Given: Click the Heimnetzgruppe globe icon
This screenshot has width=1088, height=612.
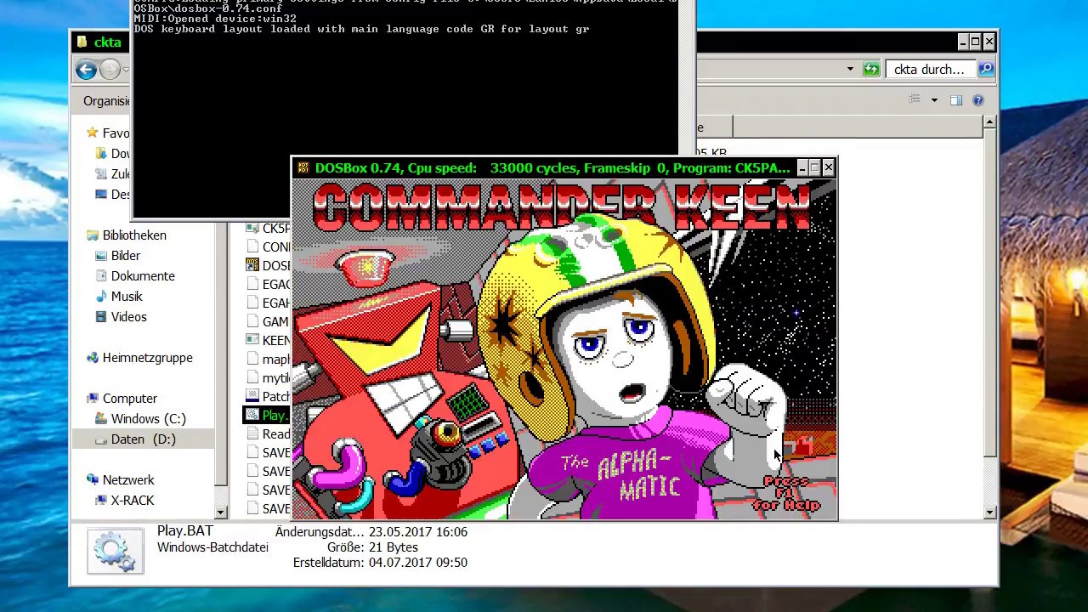Looking at the screenshot, I should [93, 357].
